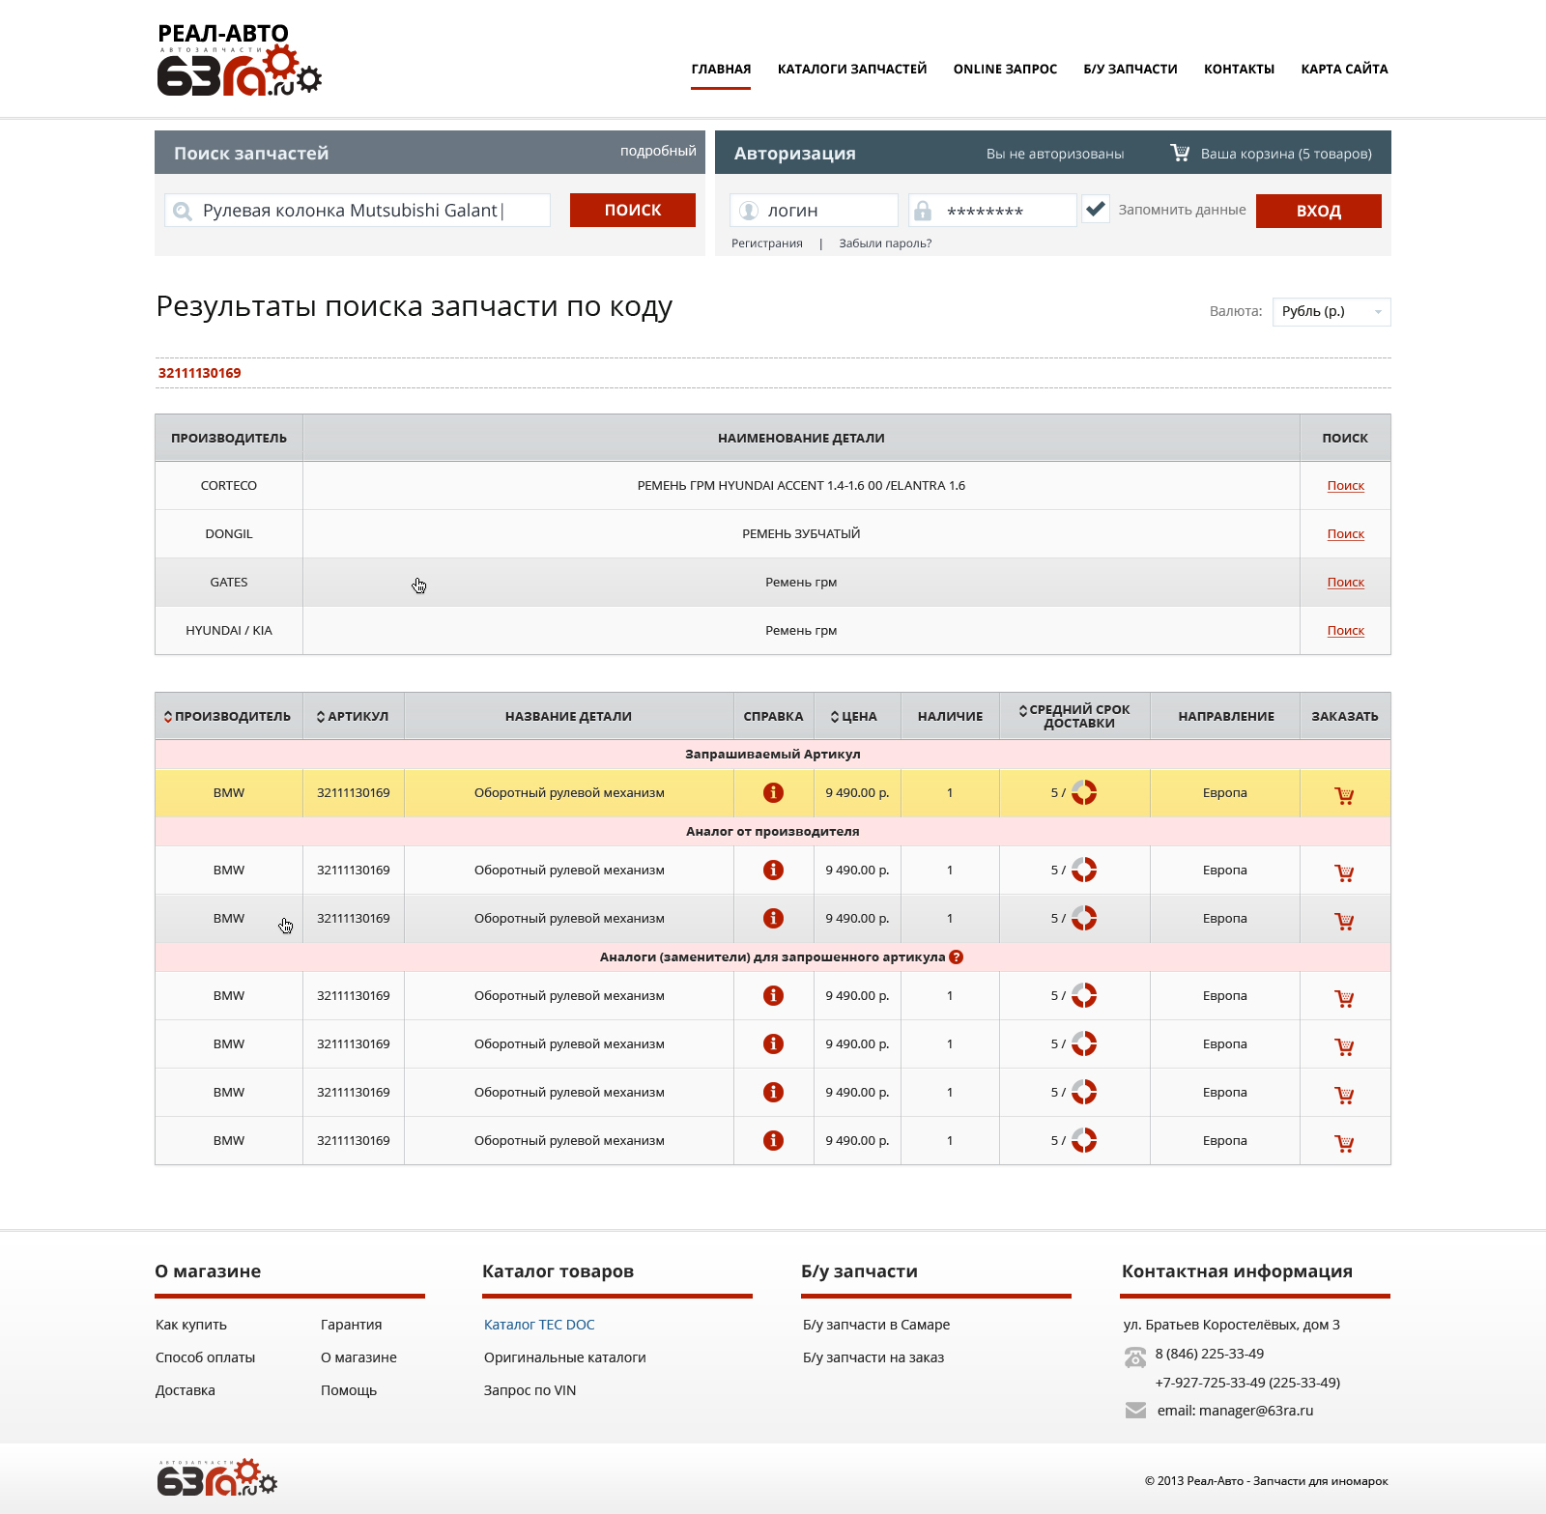Click the magnifier icon in the parts search field

[183, 211]
